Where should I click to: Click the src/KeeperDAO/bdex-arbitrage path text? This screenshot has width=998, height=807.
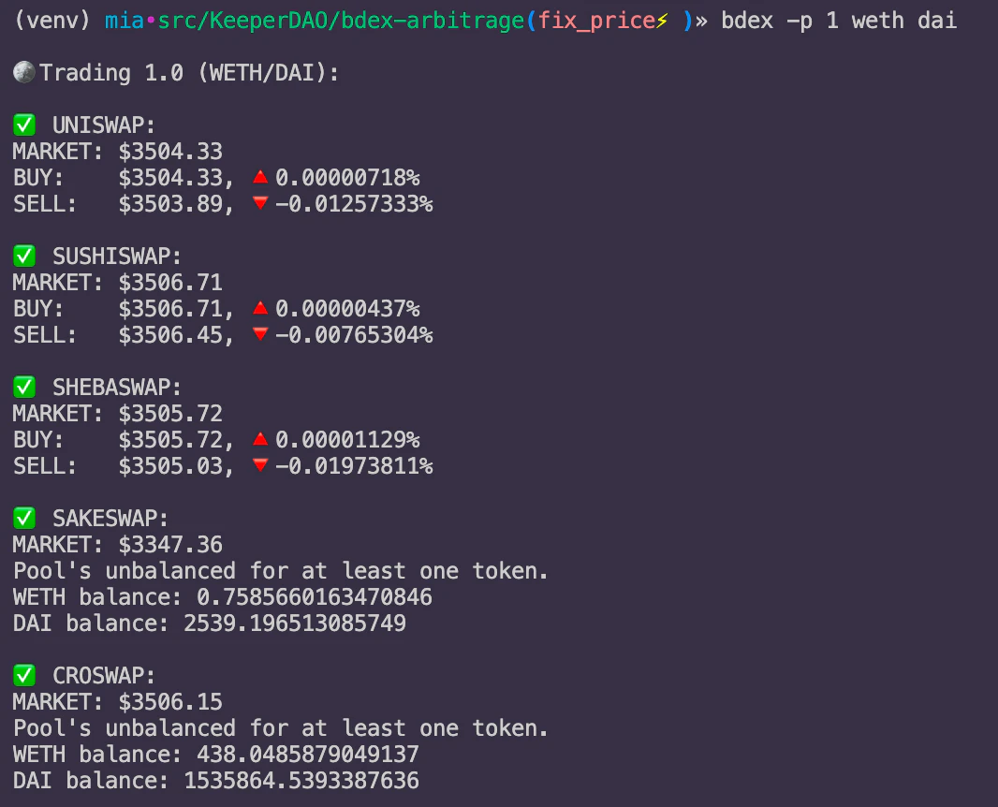(x=341, y=21)
